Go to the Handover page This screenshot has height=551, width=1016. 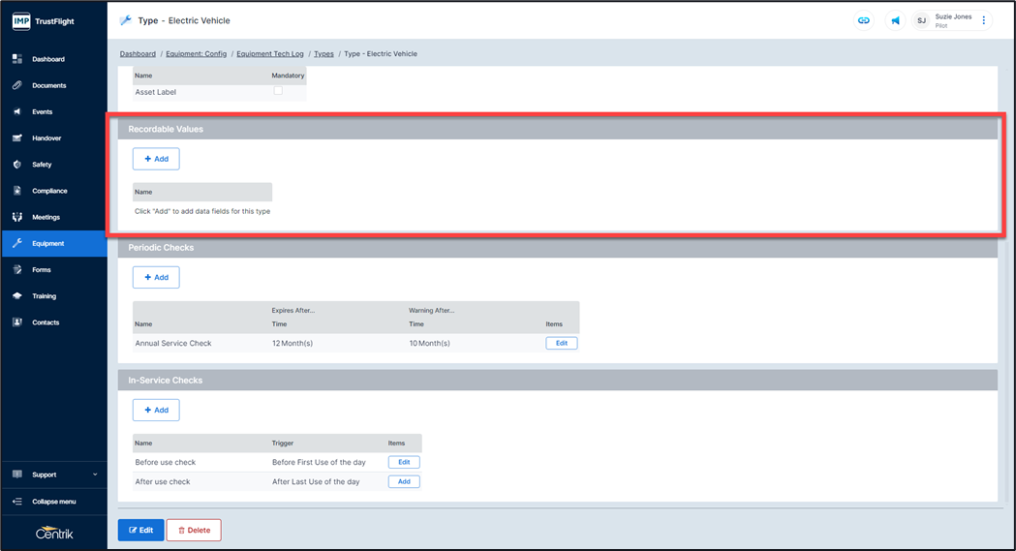pos(46,138)
